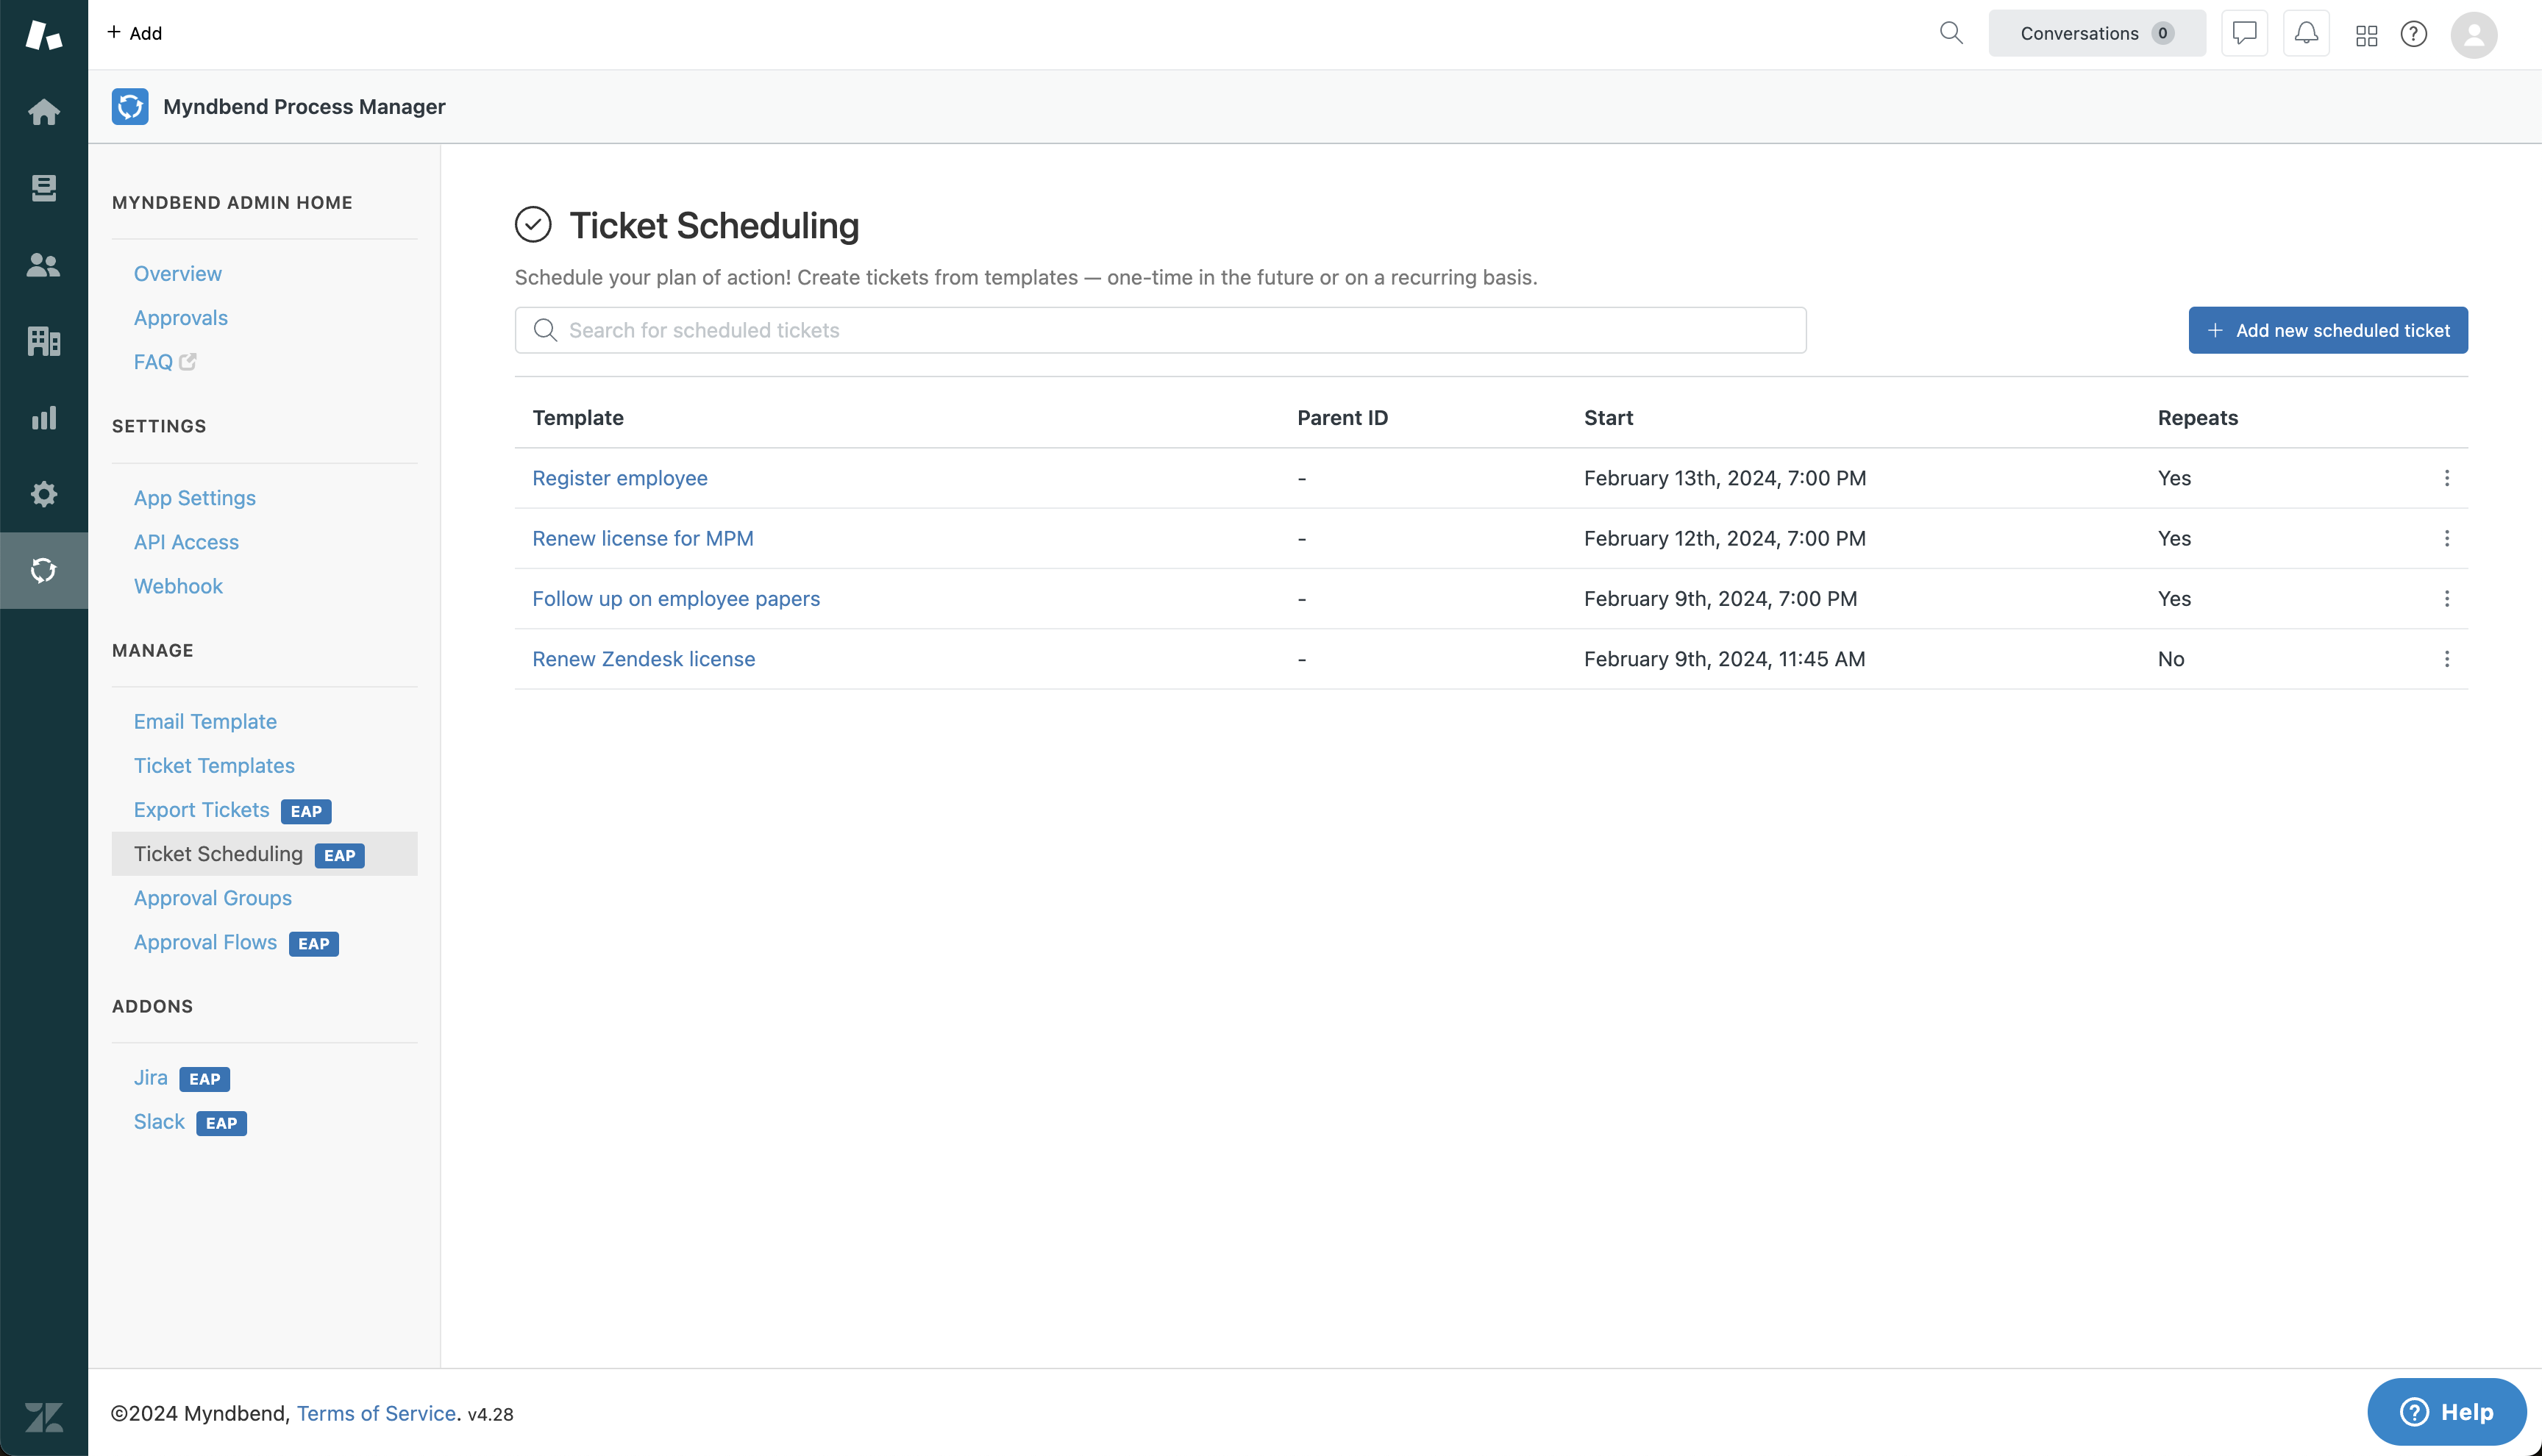
Task: Click the Parent ID column header
Action: tap(1342, 417)
